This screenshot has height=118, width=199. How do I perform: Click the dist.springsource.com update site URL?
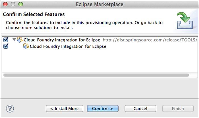(x=150, y=40)
